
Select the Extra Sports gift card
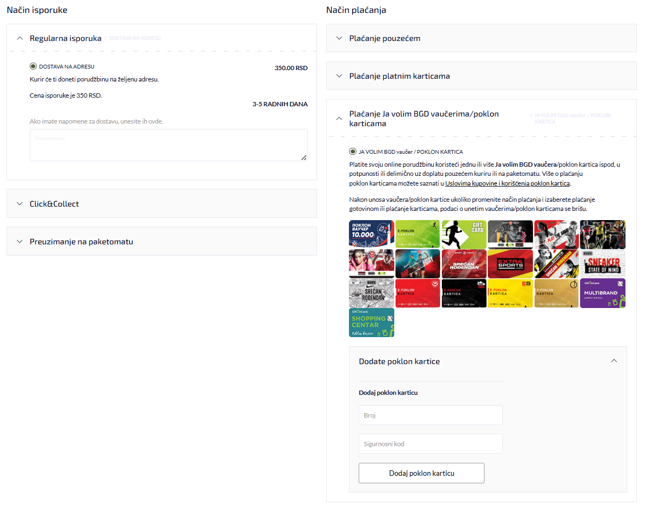pyautogui.click(x=510, y=264)
